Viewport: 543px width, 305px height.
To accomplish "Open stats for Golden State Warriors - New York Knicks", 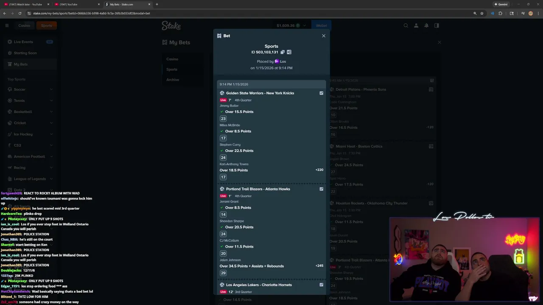I will tap(321, 93).
